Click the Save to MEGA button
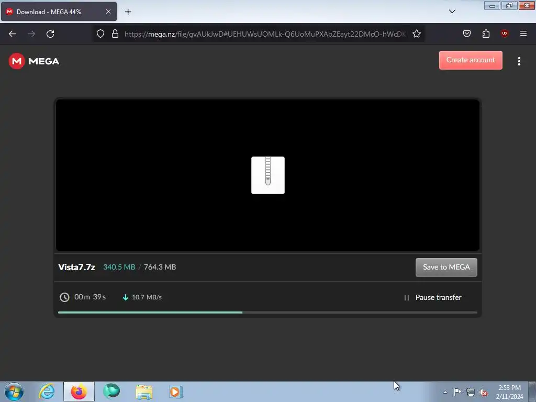The width and height of the screenshot is (536, 402). (x=446, y=267)
